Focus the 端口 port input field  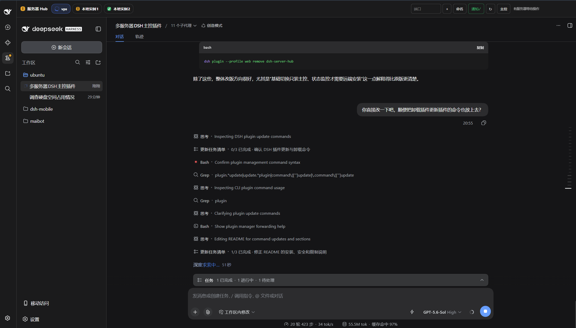pyautogui.click(x=426, y=9)
